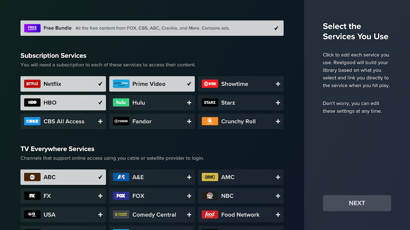Viewport: 410px width, 230px height.
Task: Deselect the Free Bundle checkmark
Action: [276, 28]
